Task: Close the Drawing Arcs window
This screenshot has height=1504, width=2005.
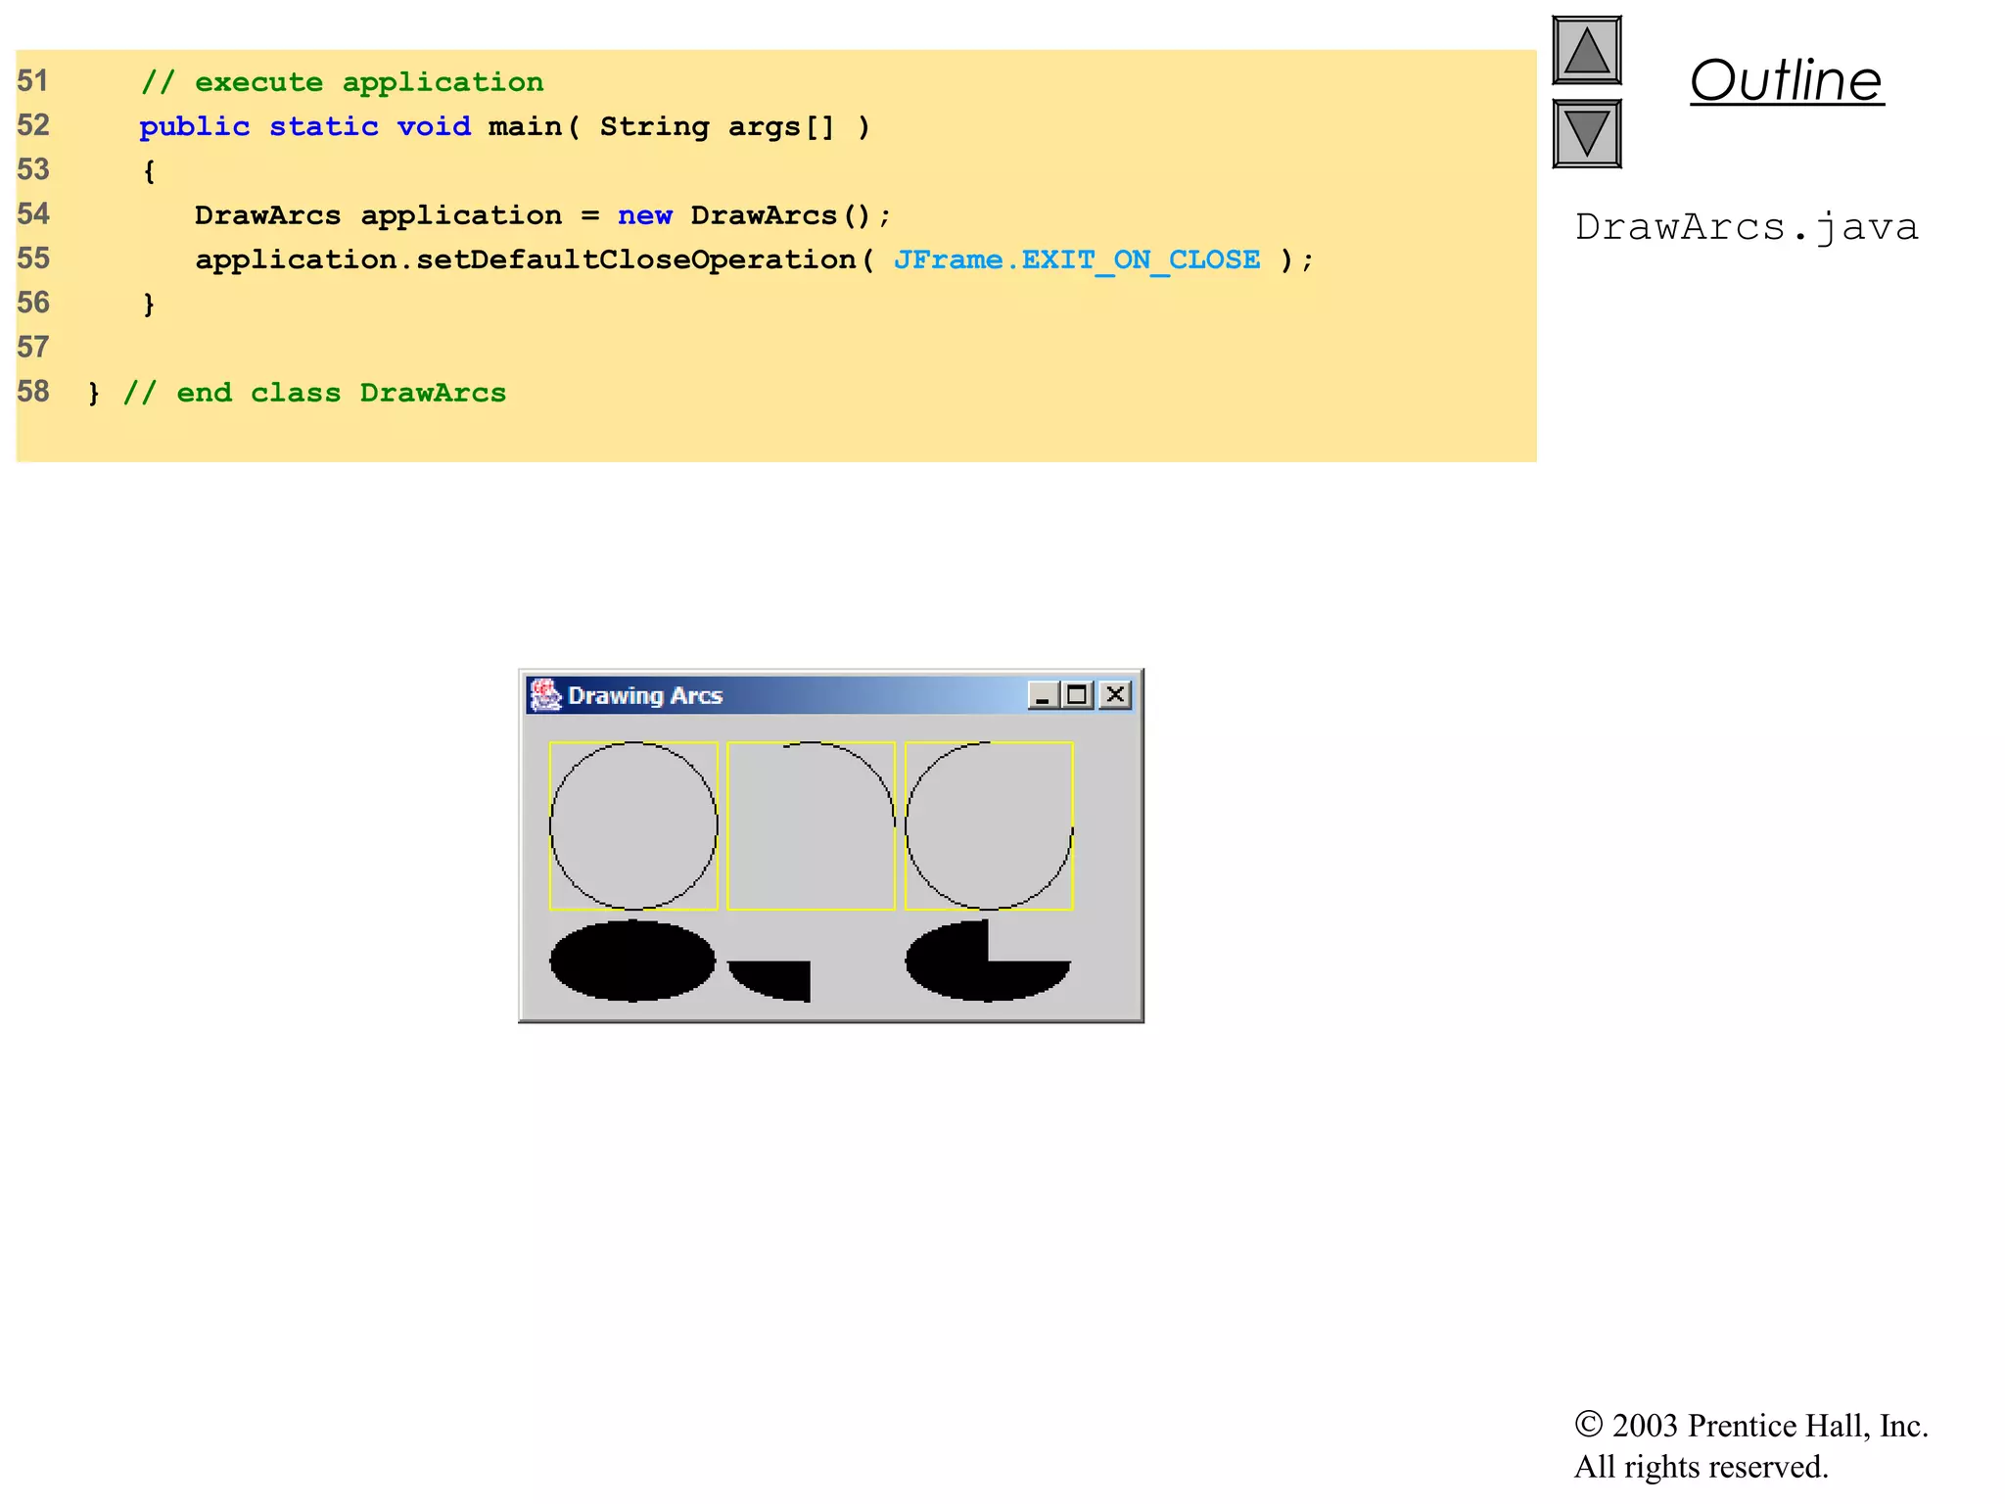Action: click(1115, 695)
